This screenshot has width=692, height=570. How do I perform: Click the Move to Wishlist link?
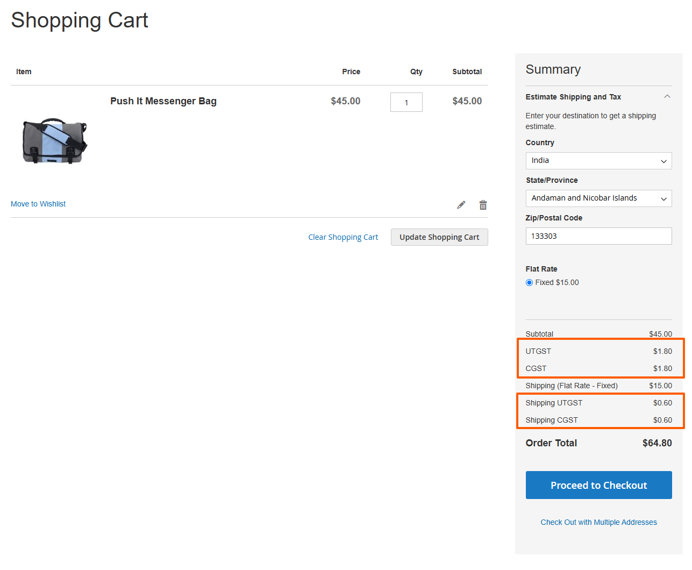click(38, 204)
